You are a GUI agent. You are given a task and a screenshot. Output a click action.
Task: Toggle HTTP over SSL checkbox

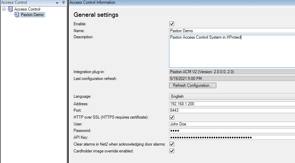(172, 117)
